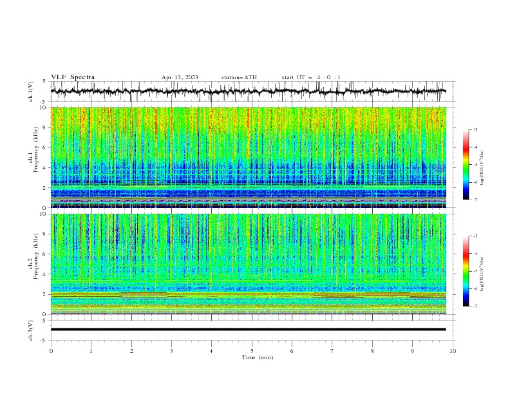
Task: Click time axis tick label '0'
Action: tap(51, 351)
